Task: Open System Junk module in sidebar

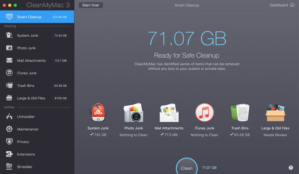Action: pyautogui.click(x=37, y=35)
